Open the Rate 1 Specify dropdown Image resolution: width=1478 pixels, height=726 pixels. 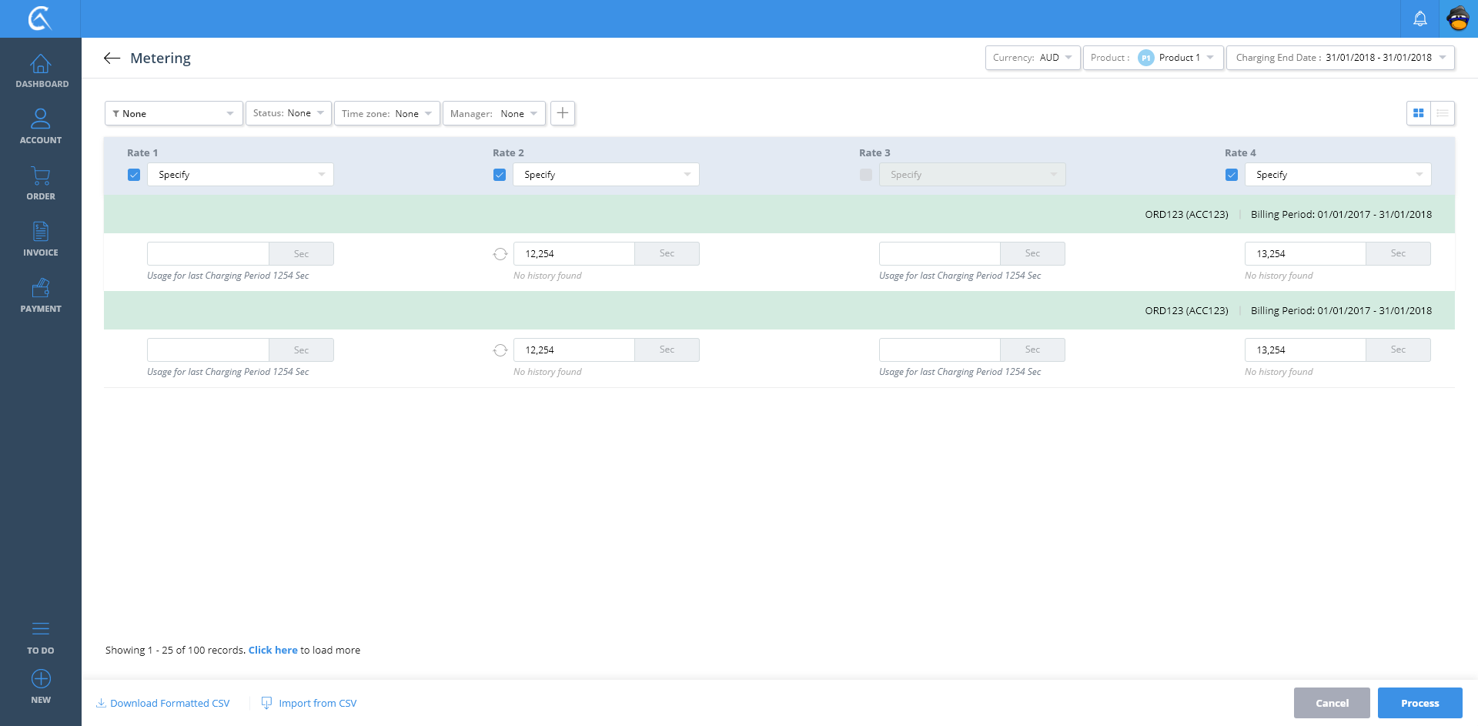240,175
